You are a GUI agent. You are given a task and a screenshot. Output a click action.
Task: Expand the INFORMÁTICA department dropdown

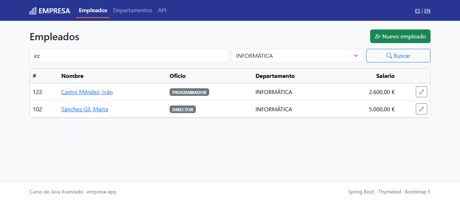click(x=297, y=56)
